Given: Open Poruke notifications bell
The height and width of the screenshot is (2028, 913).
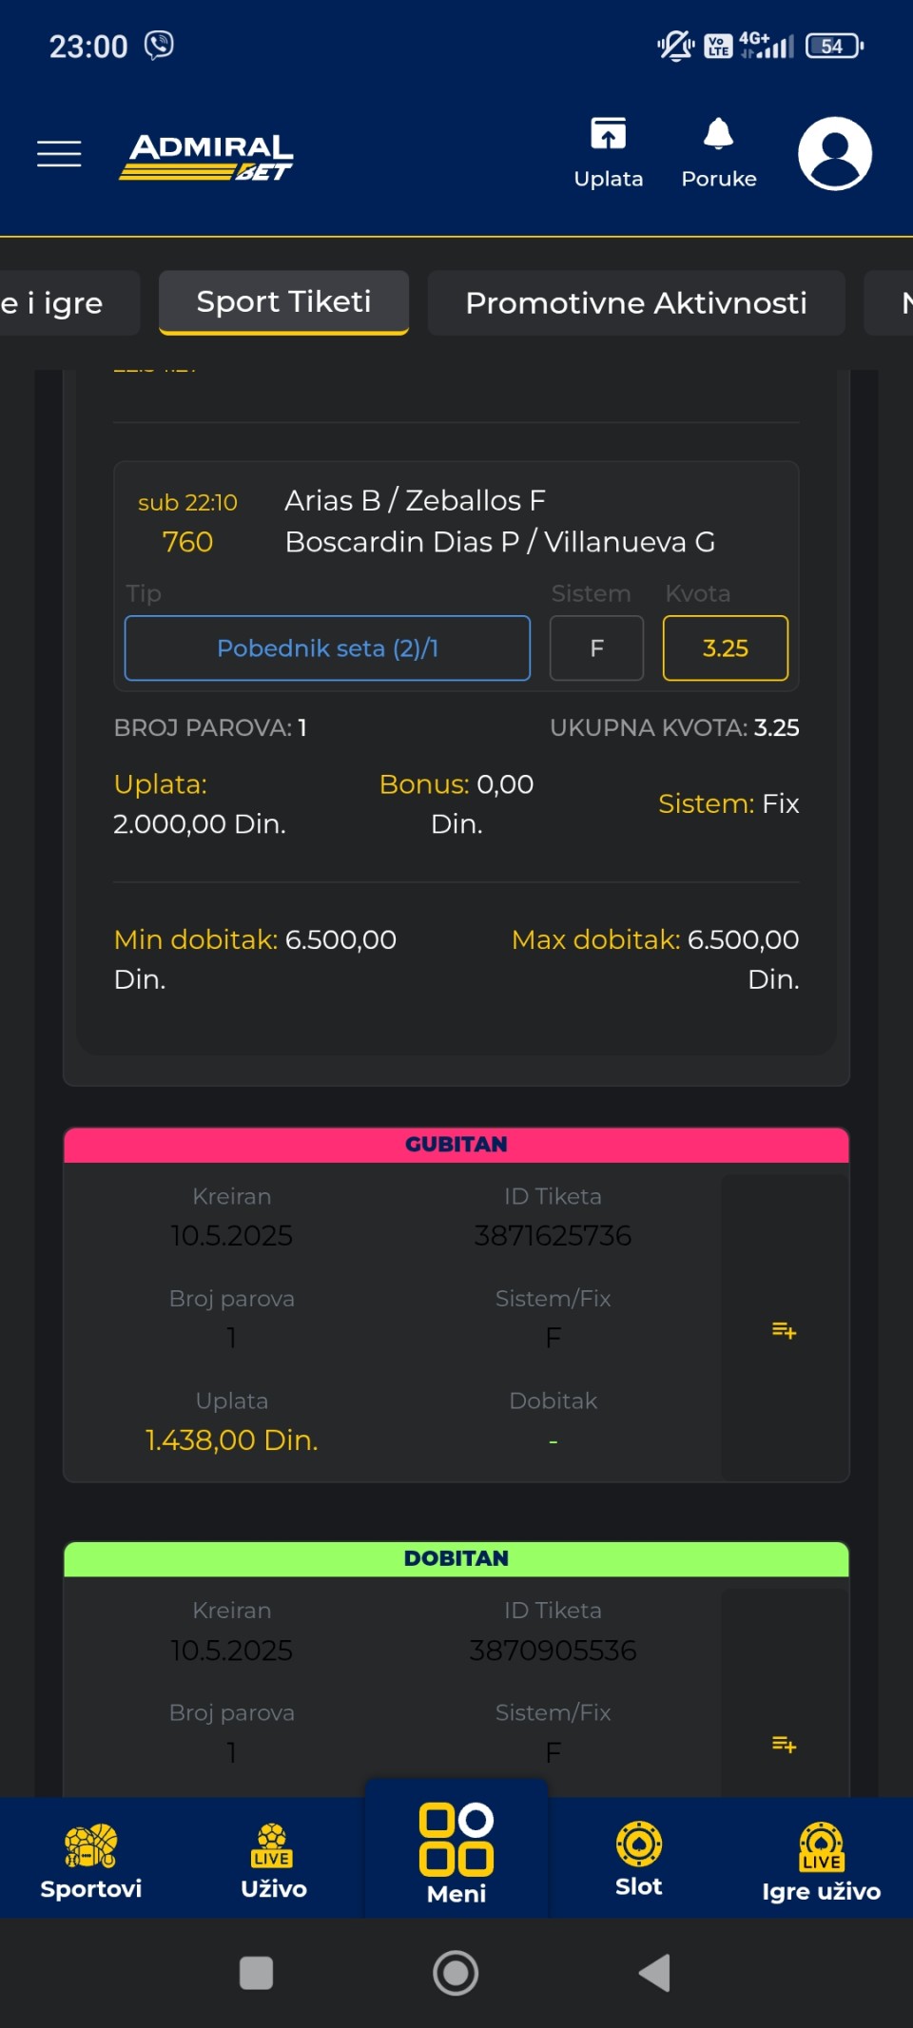Looking at the screenshot, I should (x=719, y=152).
